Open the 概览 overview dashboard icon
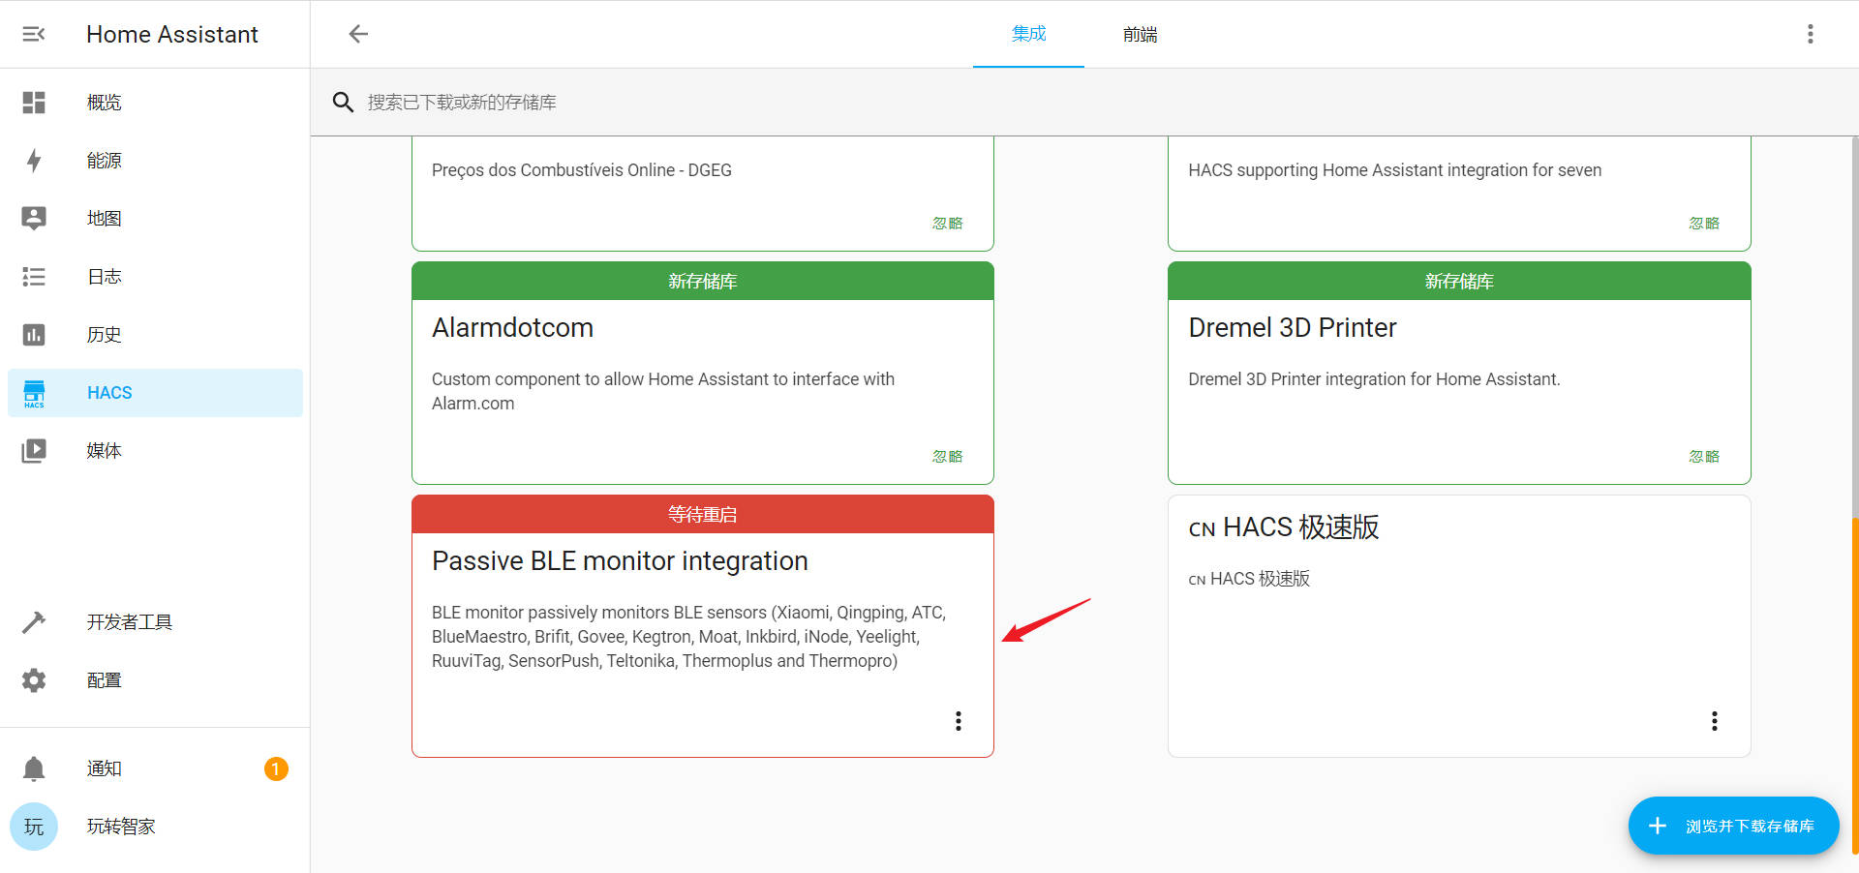This screenshot has width=1859, height=873. click(34, 102)
